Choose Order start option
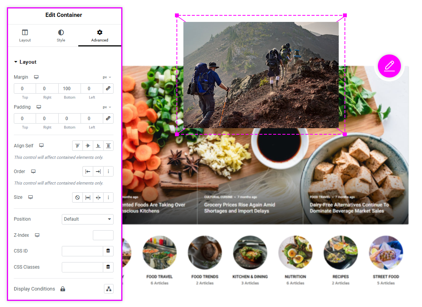The height and width of the screenshot is (307, 422). 88,172
